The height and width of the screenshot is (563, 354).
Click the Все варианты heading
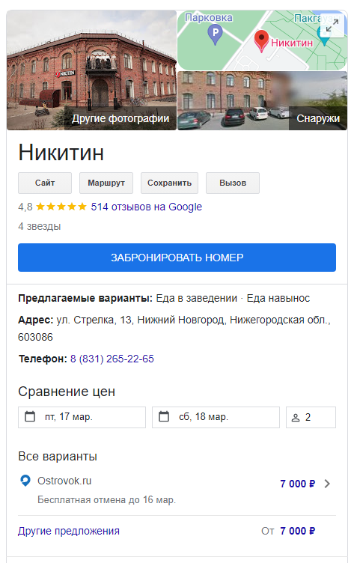tap(58, 457)
